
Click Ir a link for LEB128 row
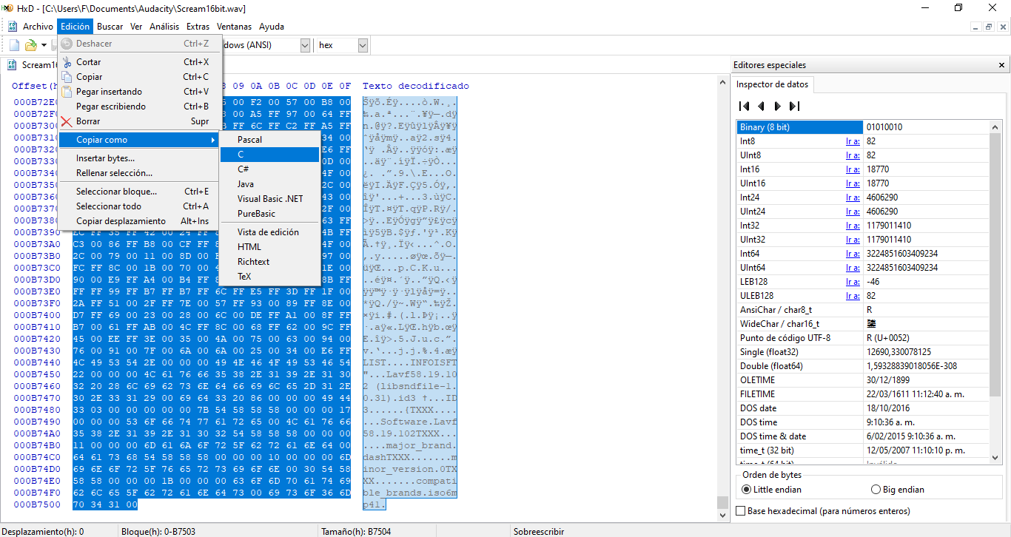click(853, 282)
